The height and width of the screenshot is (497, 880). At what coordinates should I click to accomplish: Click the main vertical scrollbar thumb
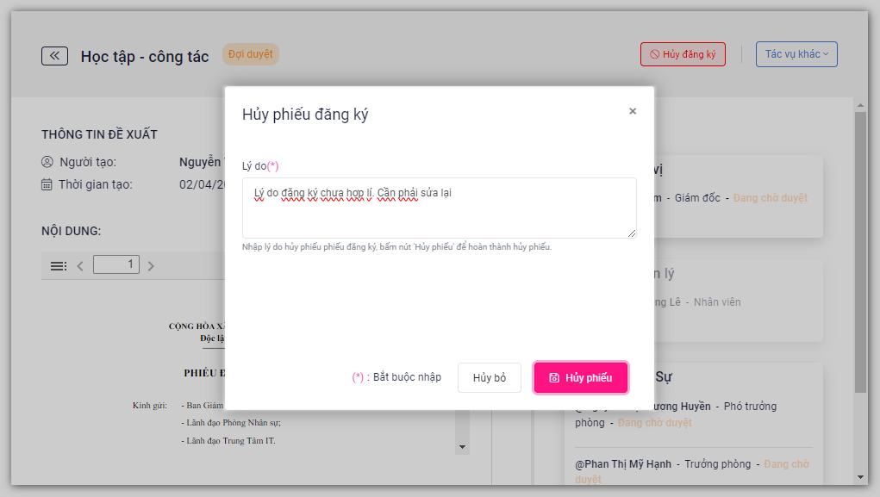[x=859, y=250]
